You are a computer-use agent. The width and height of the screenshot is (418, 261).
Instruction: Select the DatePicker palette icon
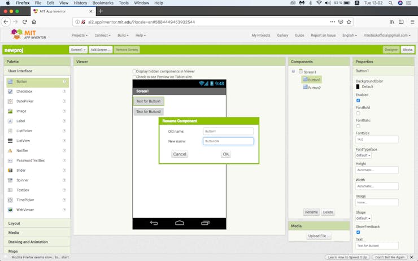pyautogui.click(x=10, y=101)
